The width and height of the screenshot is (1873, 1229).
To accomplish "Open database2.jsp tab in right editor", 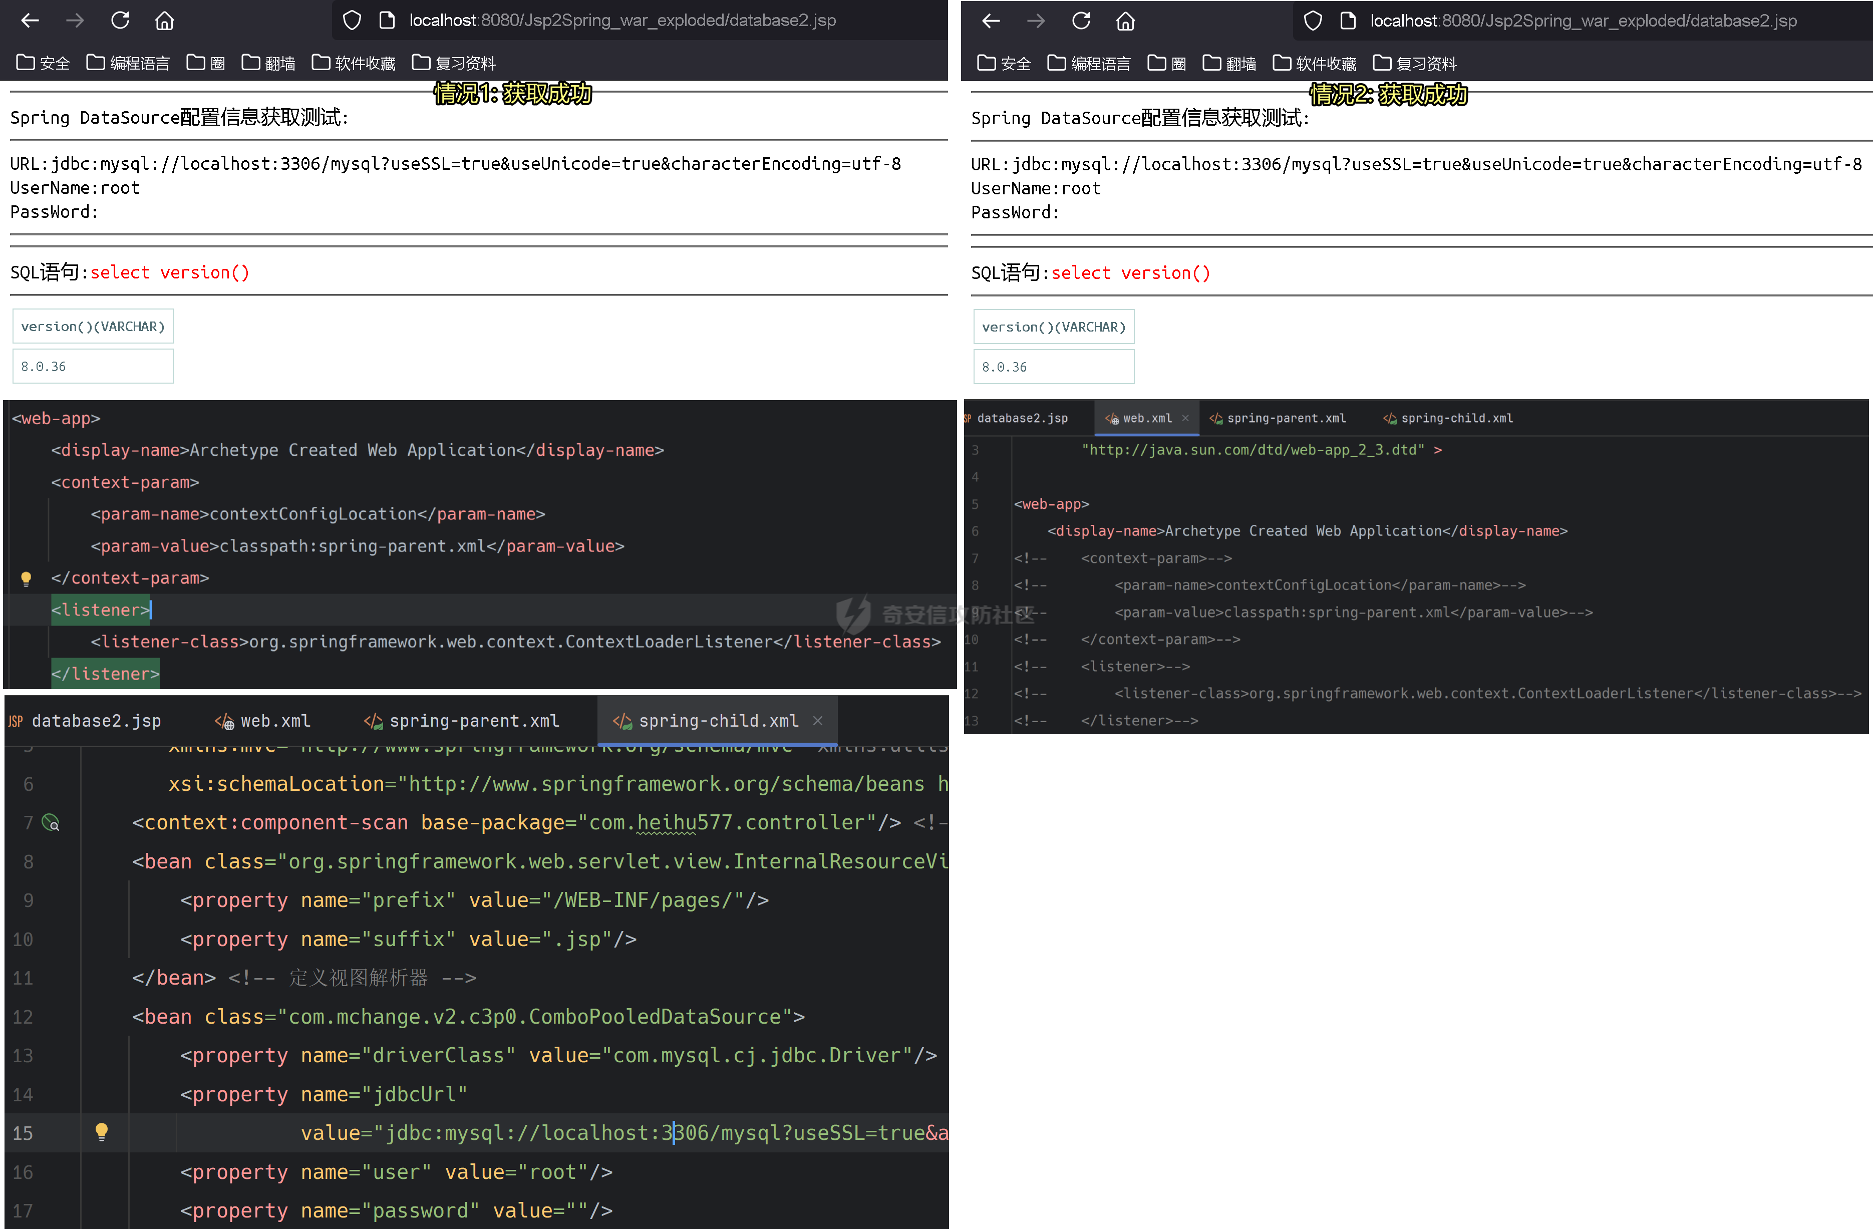I will (x=1022, y=419).
